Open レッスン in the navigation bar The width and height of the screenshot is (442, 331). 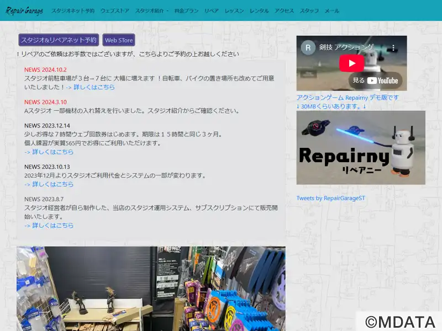234,10
